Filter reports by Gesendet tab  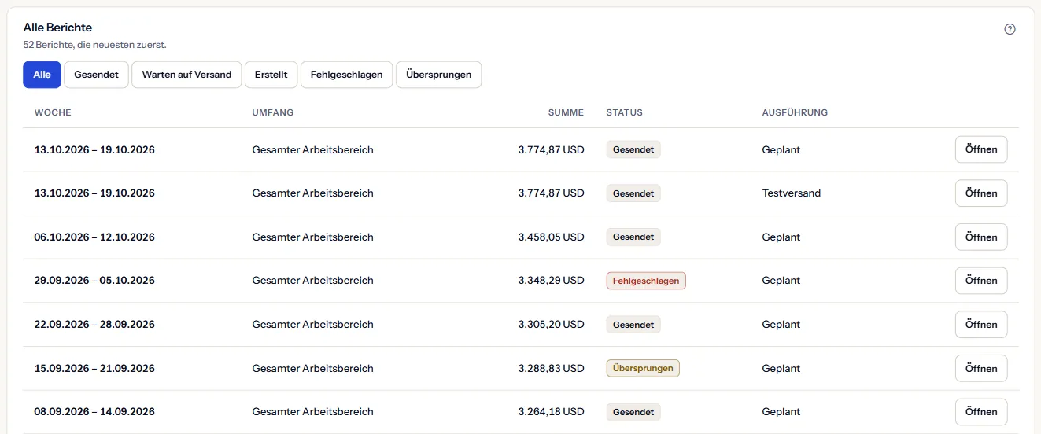click(x=96, y=75)
